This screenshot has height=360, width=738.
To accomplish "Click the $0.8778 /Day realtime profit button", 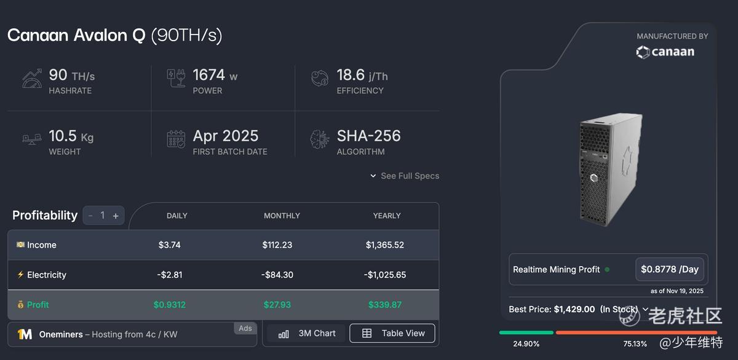I will tap(669, 269).
